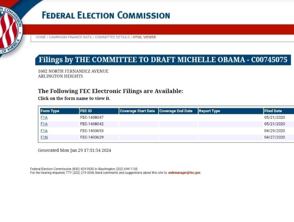Click the FEC ID column header
Viewport: 294px width, 222px height.
86,111
